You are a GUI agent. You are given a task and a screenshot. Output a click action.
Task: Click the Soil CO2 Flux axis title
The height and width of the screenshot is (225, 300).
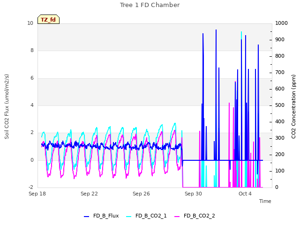pos(7,106)
